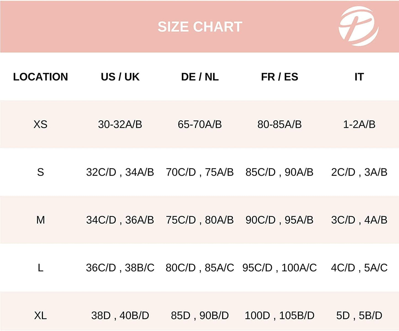
Task: Click the XL size row label
Action: (x=41, y=316)
